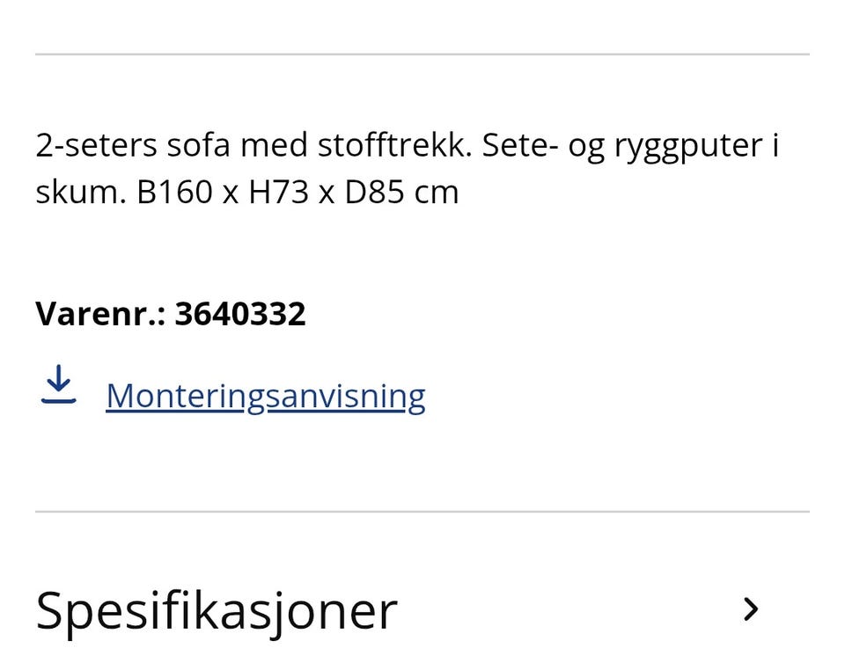Click the word 'sofa' in the description
This screenshot has width=845, height=670.
(x=198, y=145)
